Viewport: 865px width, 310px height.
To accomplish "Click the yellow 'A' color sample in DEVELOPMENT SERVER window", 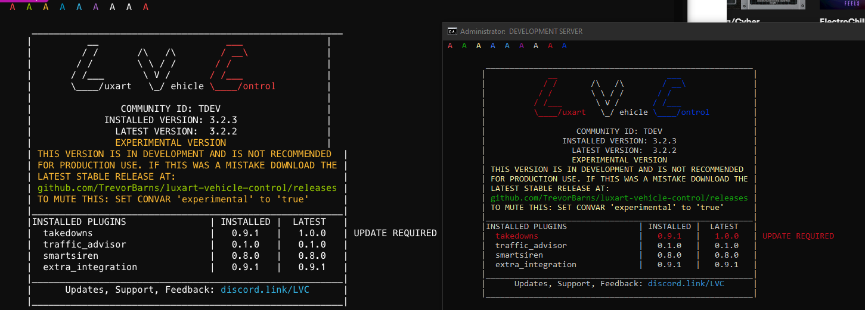I will (479, 45).
